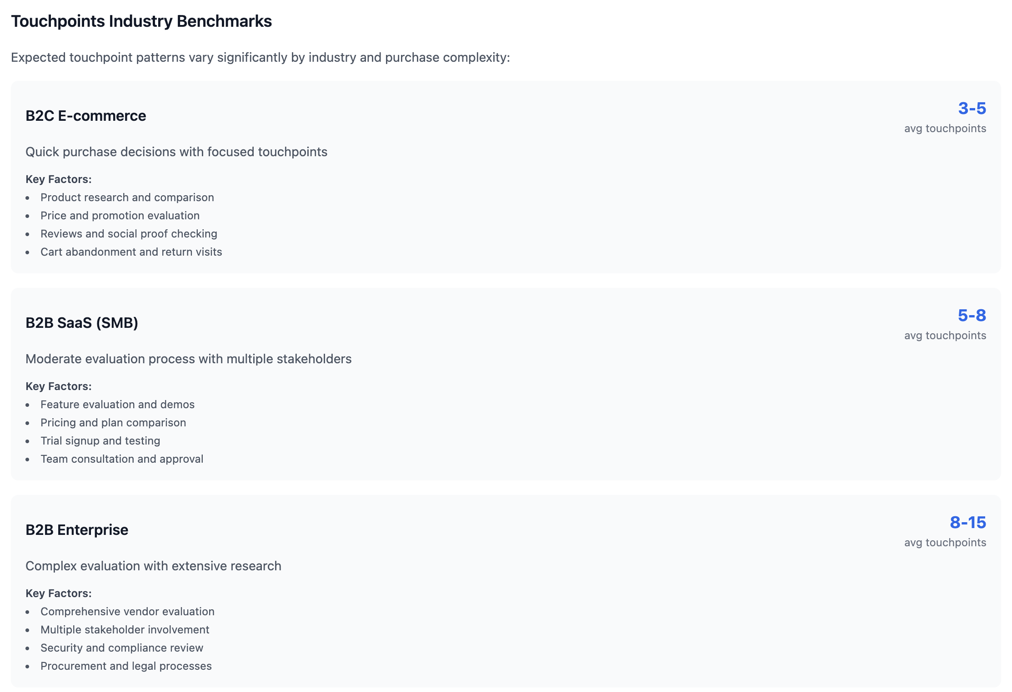Viewport: 1012px width, 692px height.
Task: Click the 3-5 avg touchpoints value
Action: [972, 109]
